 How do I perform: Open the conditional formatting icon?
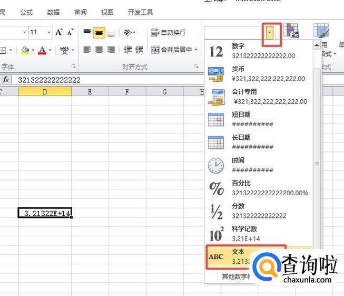pyautogui.click(x=291, y=31)
